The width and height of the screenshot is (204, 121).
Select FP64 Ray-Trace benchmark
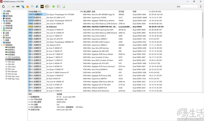coord(14,79)
